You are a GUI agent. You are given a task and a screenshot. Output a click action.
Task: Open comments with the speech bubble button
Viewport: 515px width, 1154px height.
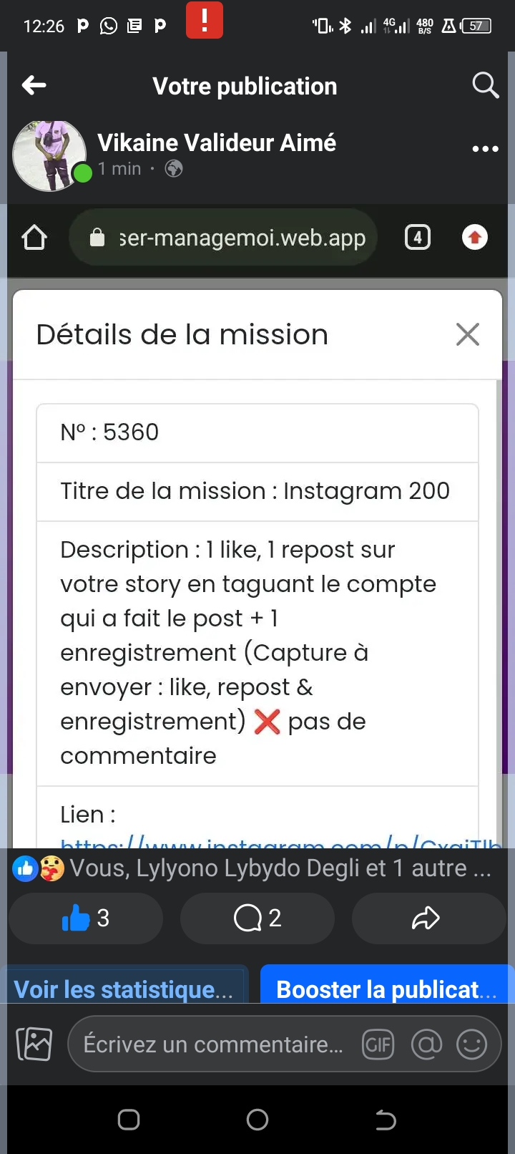pyautogui.click(x=257, y=918)
